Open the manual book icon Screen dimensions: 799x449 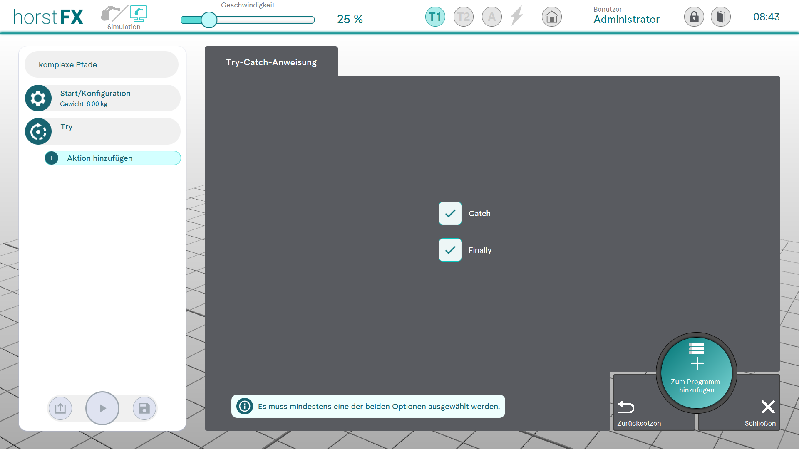click(720, 17)
